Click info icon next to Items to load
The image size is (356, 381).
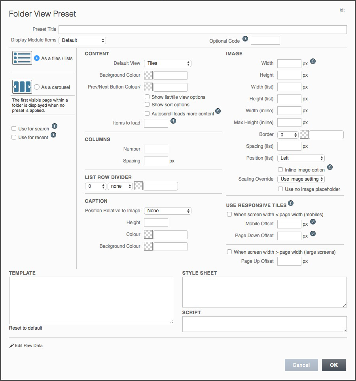tap(173, 121)
